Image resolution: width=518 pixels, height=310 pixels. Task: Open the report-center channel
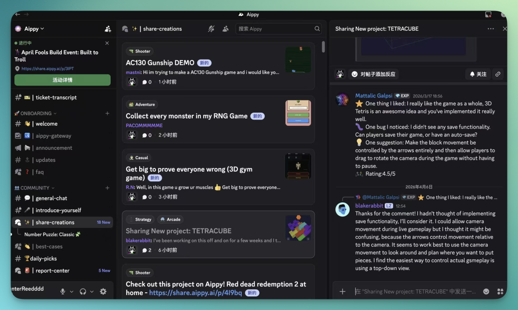pyautogui.click(x=62, y=271)
